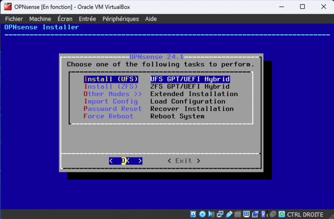This screenshot has height=219, width=334.
Task: Select the Force Reboot option
Action: tap(108, 116)
